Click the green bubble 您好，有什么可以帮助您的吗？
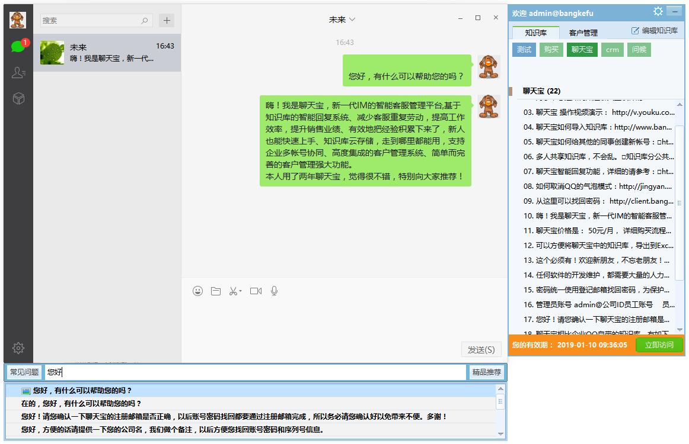The image size is (689, 444). [x=406, y=70]
